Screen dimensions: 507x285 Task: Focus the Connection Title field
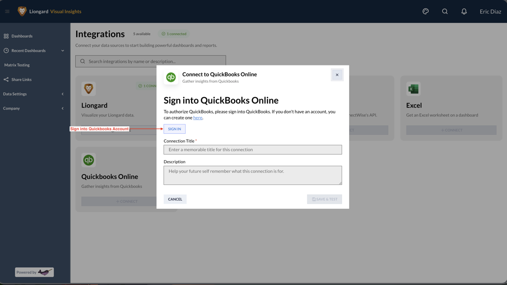[253, 150]
